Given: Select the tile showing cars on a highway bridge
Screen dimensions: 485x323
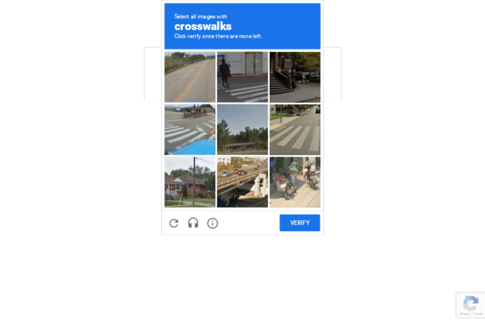Looking at the screenshot, I should (x=242, y=182).
